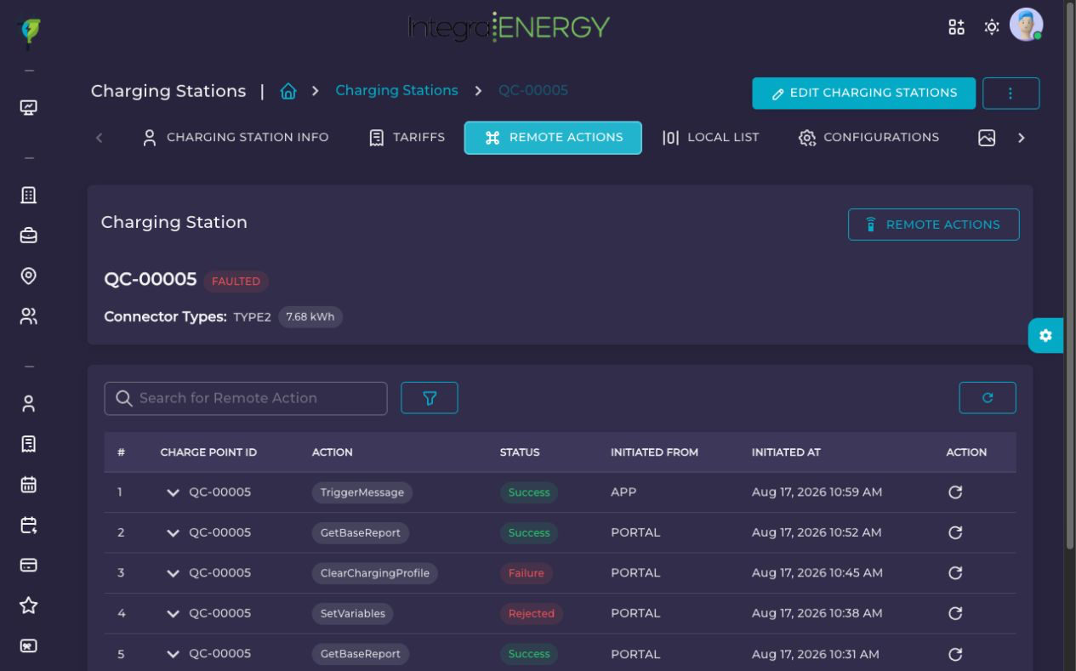
Task: Click Aug 17, 2026 10:59 AM timestamp
Action: pyautogui.click(x=817, y=492)
